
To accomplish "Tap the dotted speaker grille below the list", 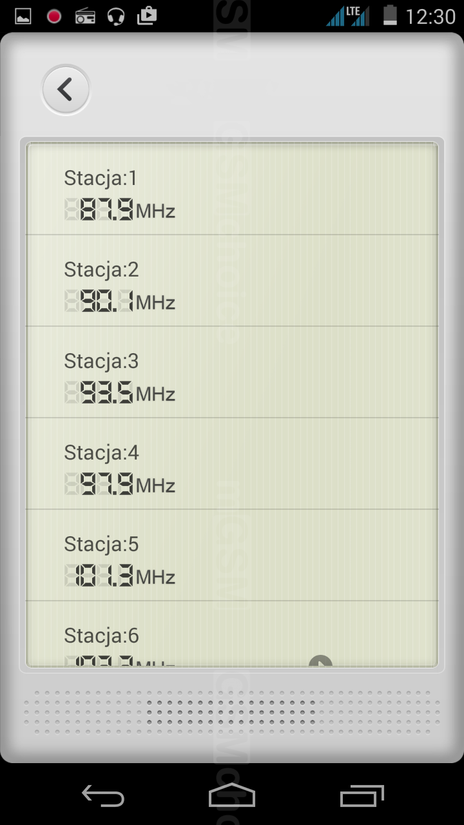I will (x=232, y=712).
